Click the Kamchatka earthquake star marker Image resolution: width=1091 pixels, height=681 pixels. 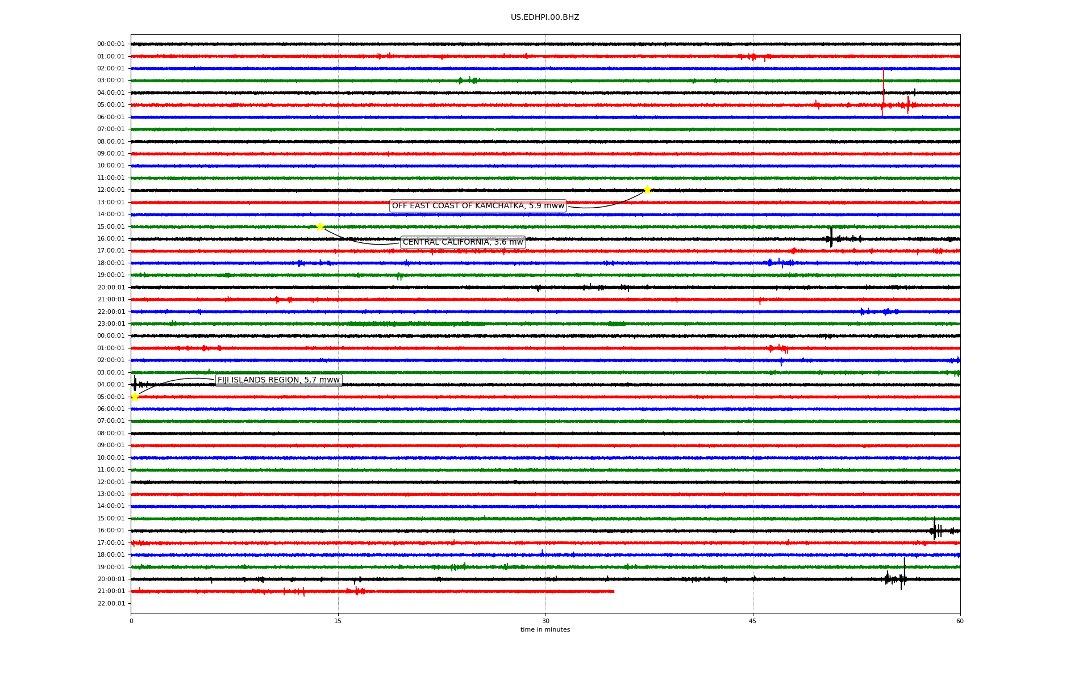(x=647, y=190)
